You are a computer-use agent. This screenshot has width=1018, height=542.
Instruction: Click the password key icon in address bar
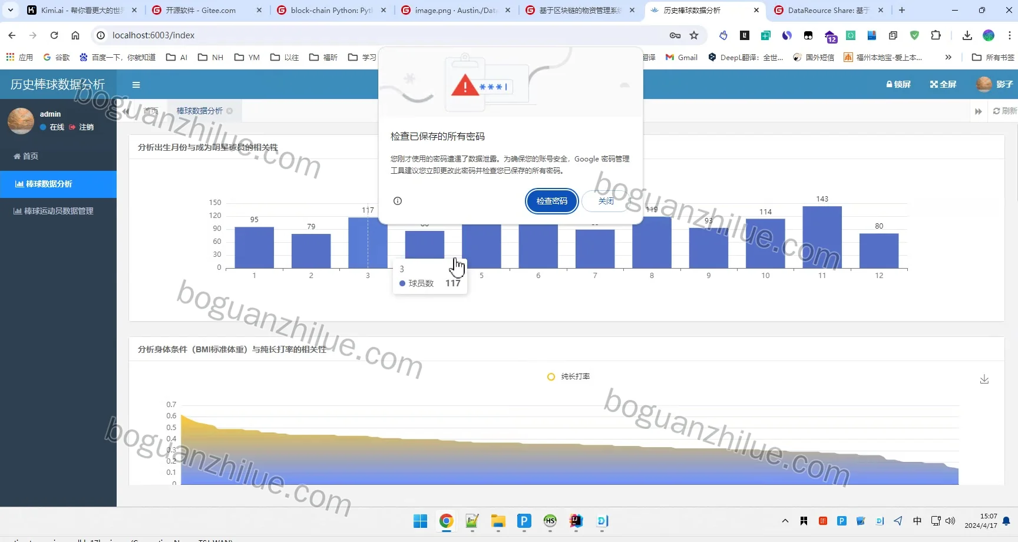(675, 35)
